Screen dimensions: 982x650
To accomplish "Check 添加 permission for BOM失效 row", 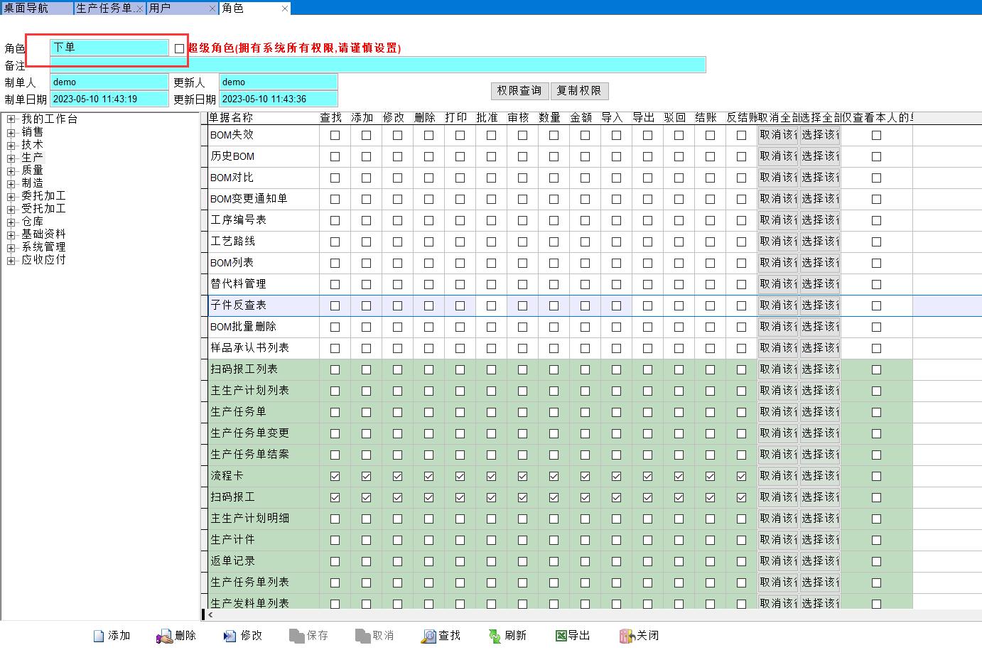I will pos(366,135).
